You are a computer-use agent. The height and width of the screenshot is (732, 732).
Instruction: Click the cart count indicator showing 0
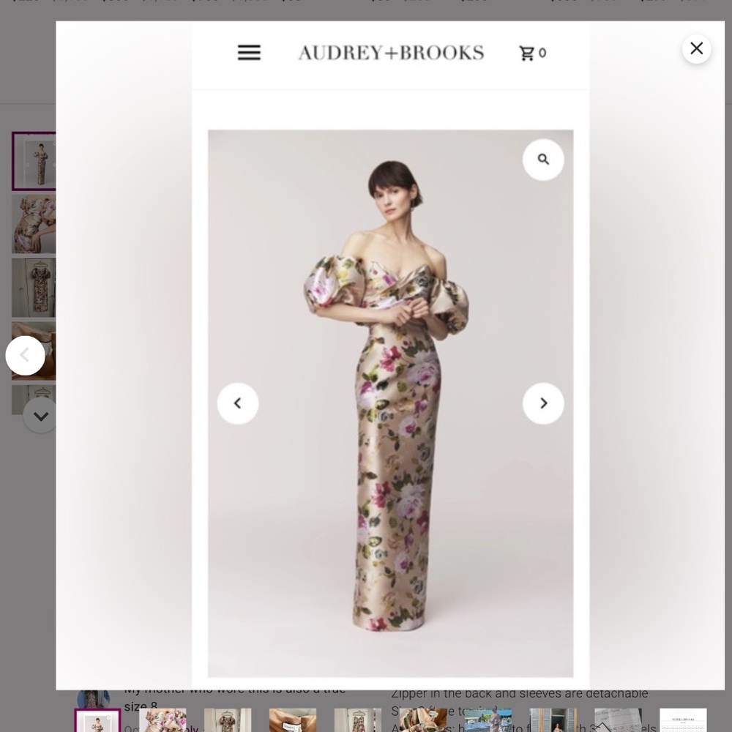pyautogui.click(x=542, y=52)
